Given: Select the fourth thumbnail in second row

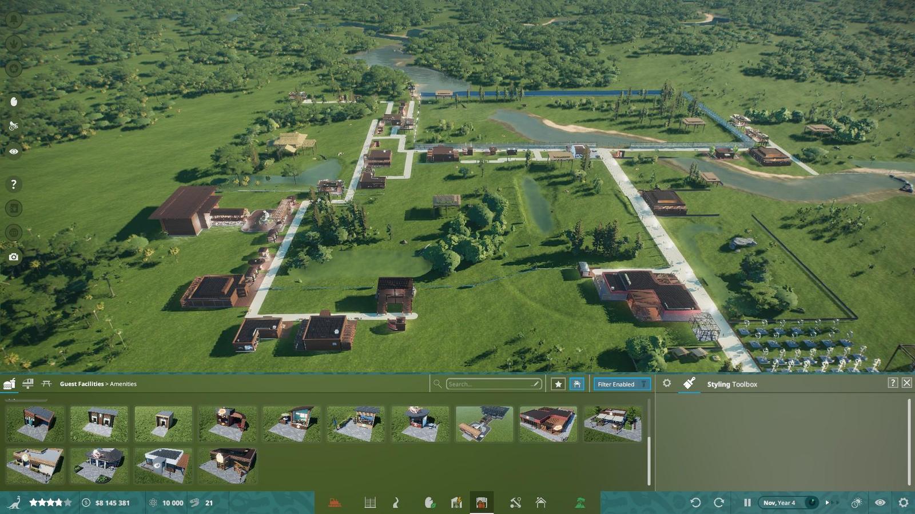Looking at the screenshot, I should click(x=228, y=465).
